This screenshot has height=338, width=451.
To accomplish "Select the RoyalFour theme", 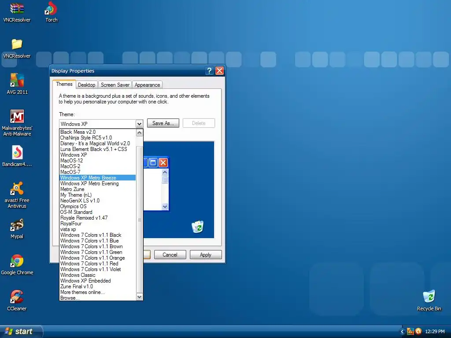I will point(97,224).
